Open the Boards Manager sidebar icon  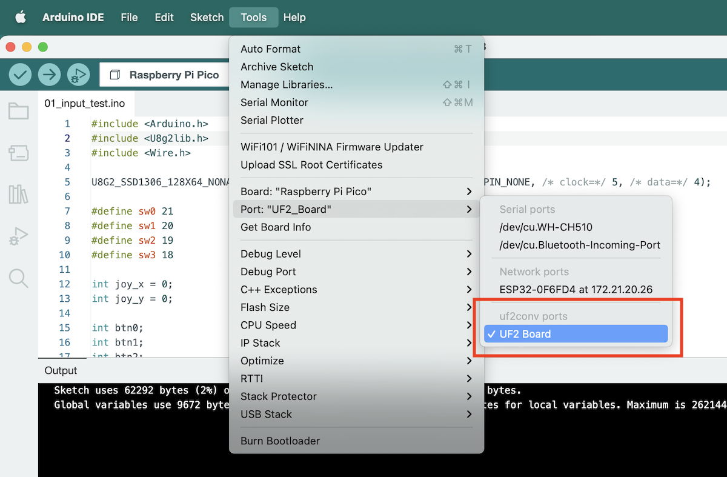tap(18, 153)
